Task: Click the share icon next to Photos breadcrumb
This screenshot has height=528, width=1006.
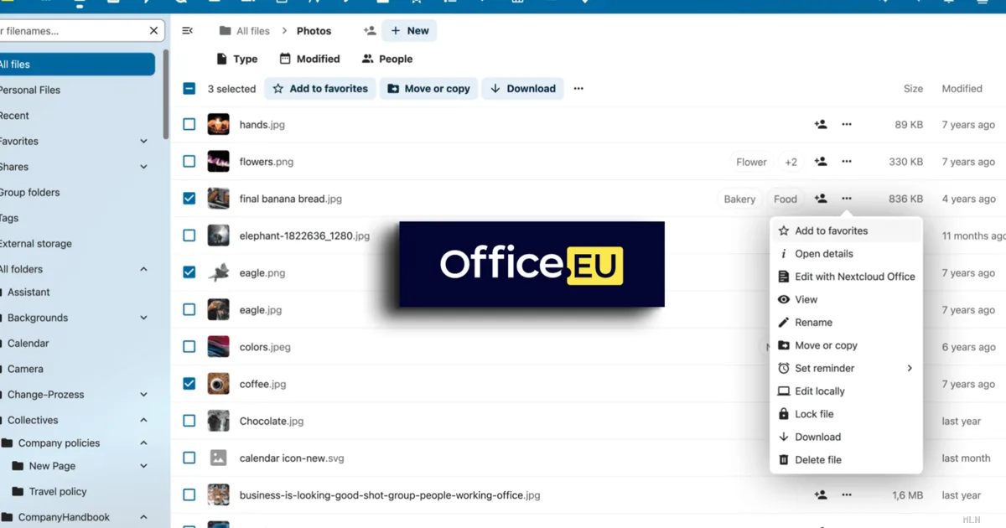Action: tap(370, 31)
